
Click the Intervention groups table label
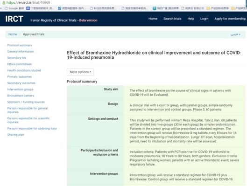104,174
